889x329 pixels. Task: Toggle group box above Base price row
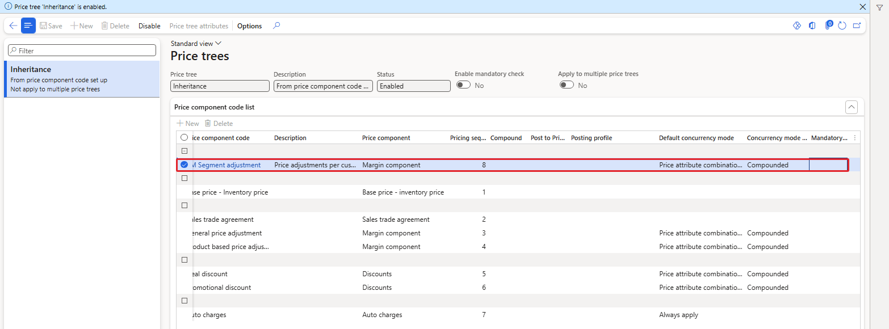pyautogui.click(x=184, y=178)
